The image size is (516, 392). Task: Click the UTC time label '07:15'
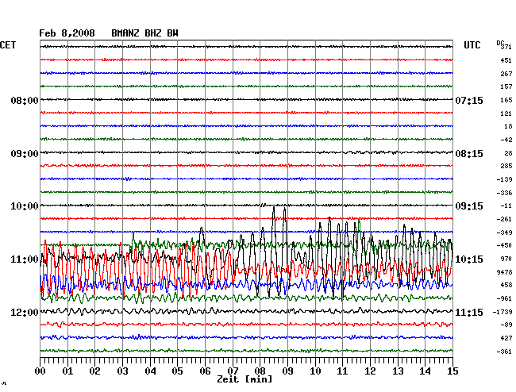click(x=469, y=100)
